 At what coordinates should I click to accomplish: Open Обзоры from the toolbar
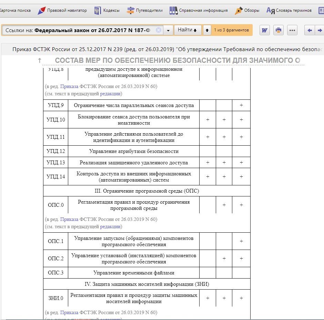tap(247, 10)
